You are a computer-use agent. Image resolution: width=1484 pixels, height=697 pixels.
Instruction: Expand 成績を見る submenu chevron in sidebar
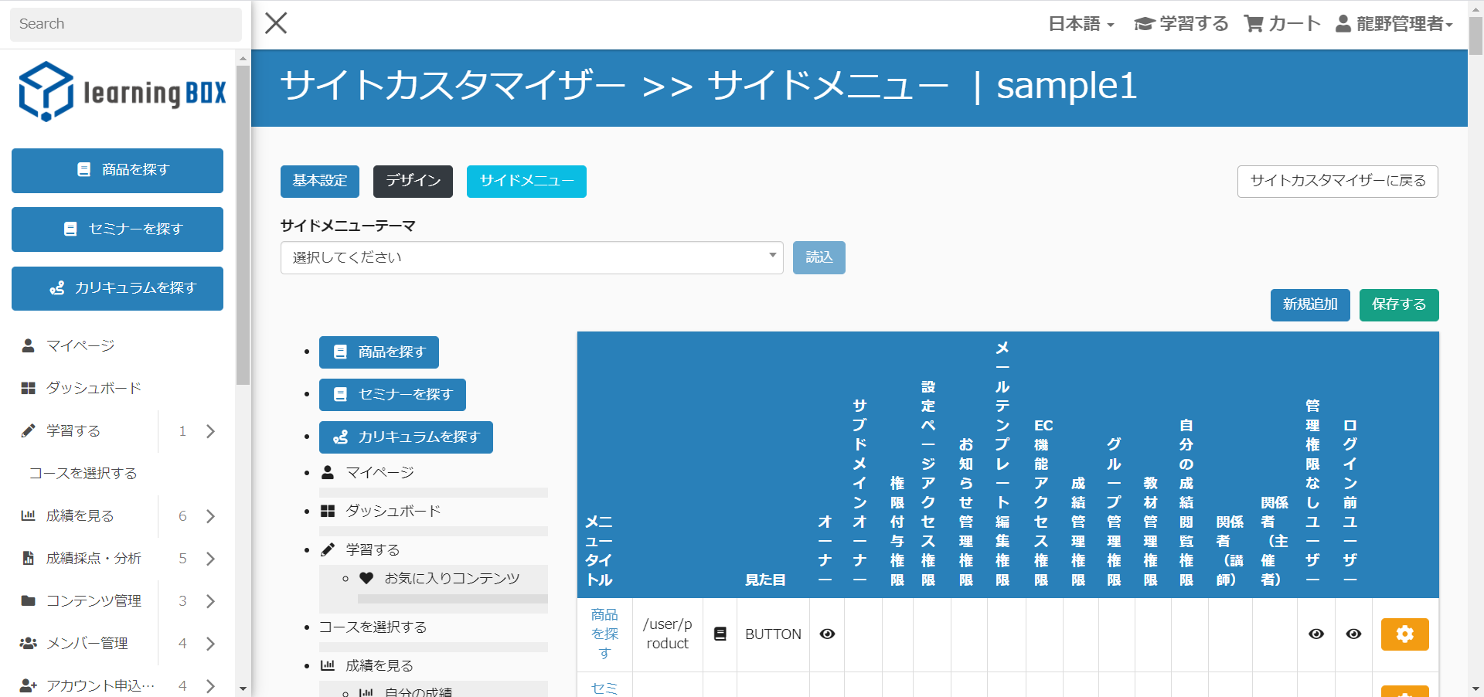tap(210, 516)
